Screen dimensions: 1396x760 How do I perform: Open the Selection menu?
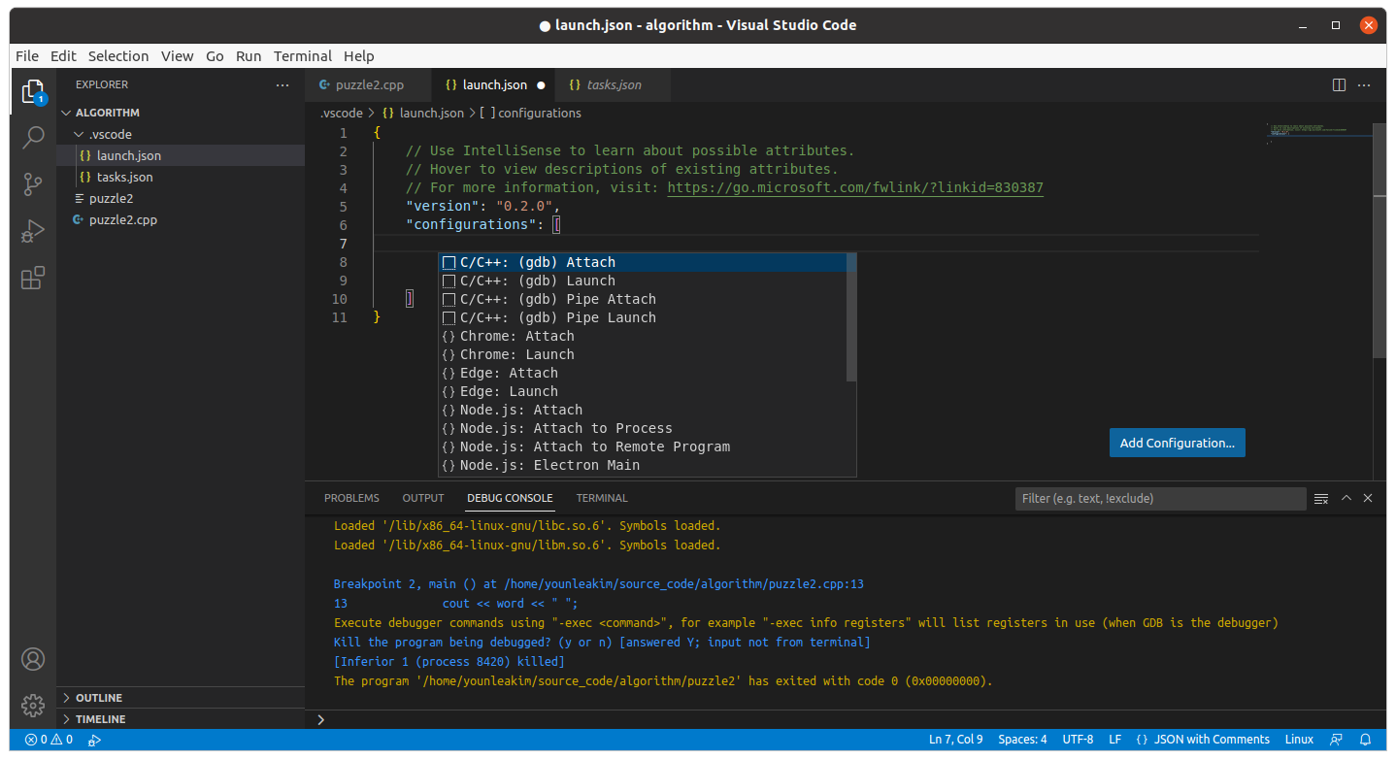(x=118, y=56)
